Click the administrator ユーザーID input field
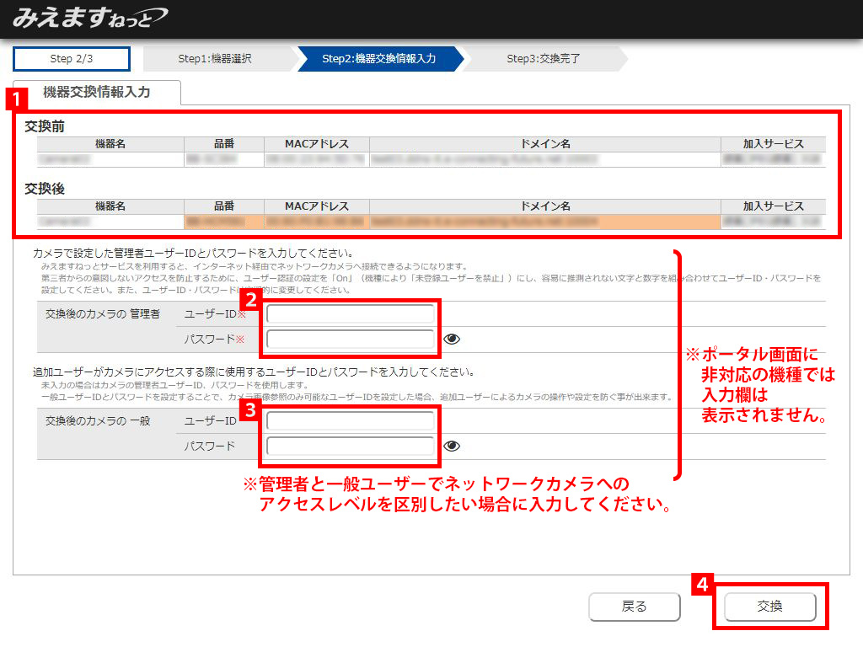This screenshot has height=647, width=863. point(351,314)
